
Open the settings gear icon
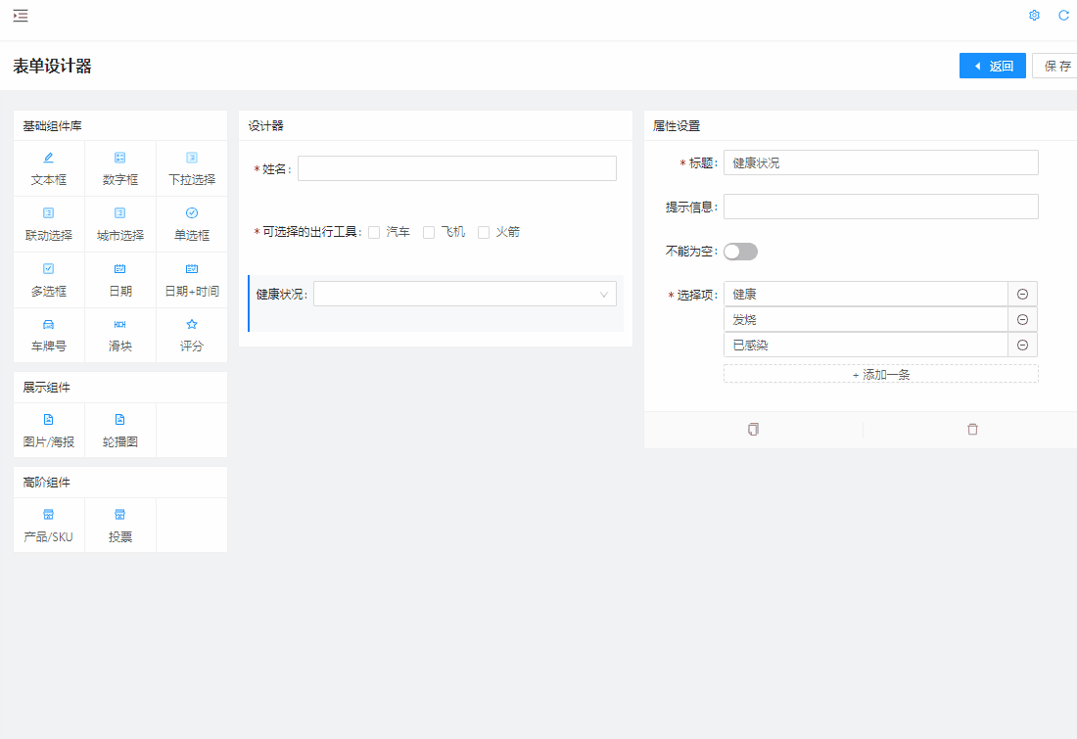pos(1035,15)
